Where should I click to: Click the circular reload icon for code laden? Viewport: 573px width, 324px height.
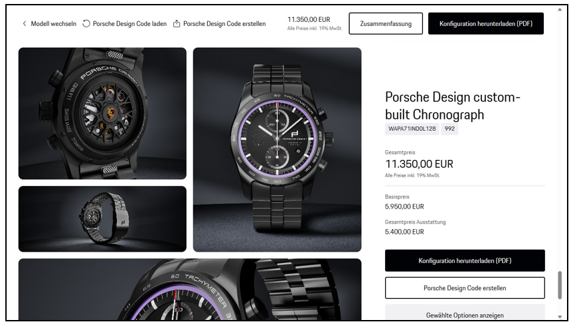pos(86,24)
